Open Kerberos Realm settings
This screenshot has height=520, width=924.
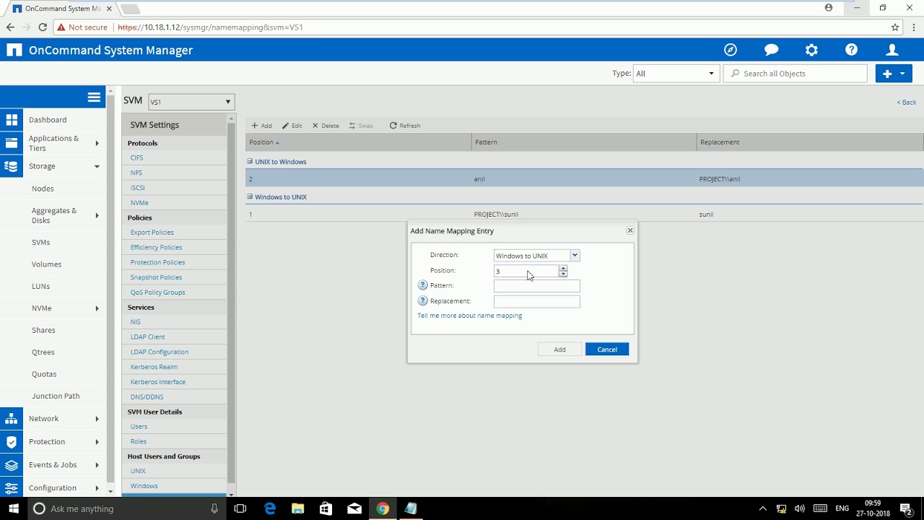[x=154, y=367]
